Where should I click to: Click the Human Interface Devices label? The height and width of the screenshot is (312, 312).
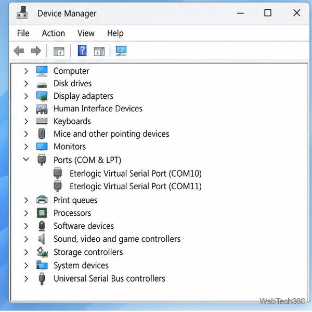point(98,109)
